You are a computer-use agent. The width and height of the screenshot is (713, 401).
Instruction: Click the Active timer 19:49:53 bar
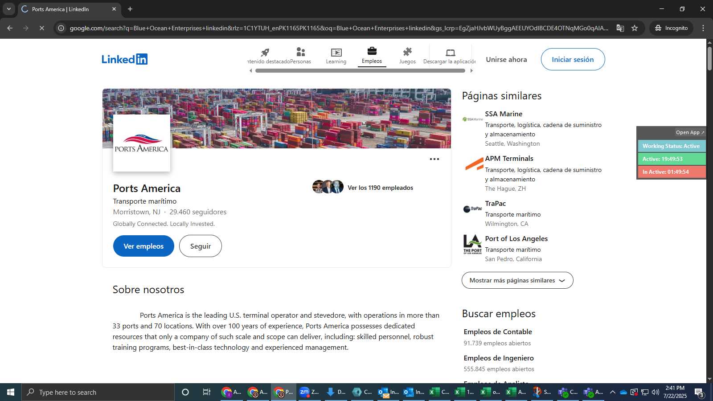[671, 159]
